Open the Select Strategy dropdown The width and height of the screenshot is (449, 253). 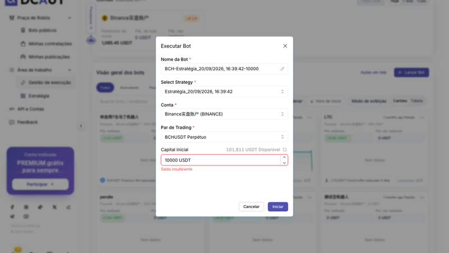[224, 92]
